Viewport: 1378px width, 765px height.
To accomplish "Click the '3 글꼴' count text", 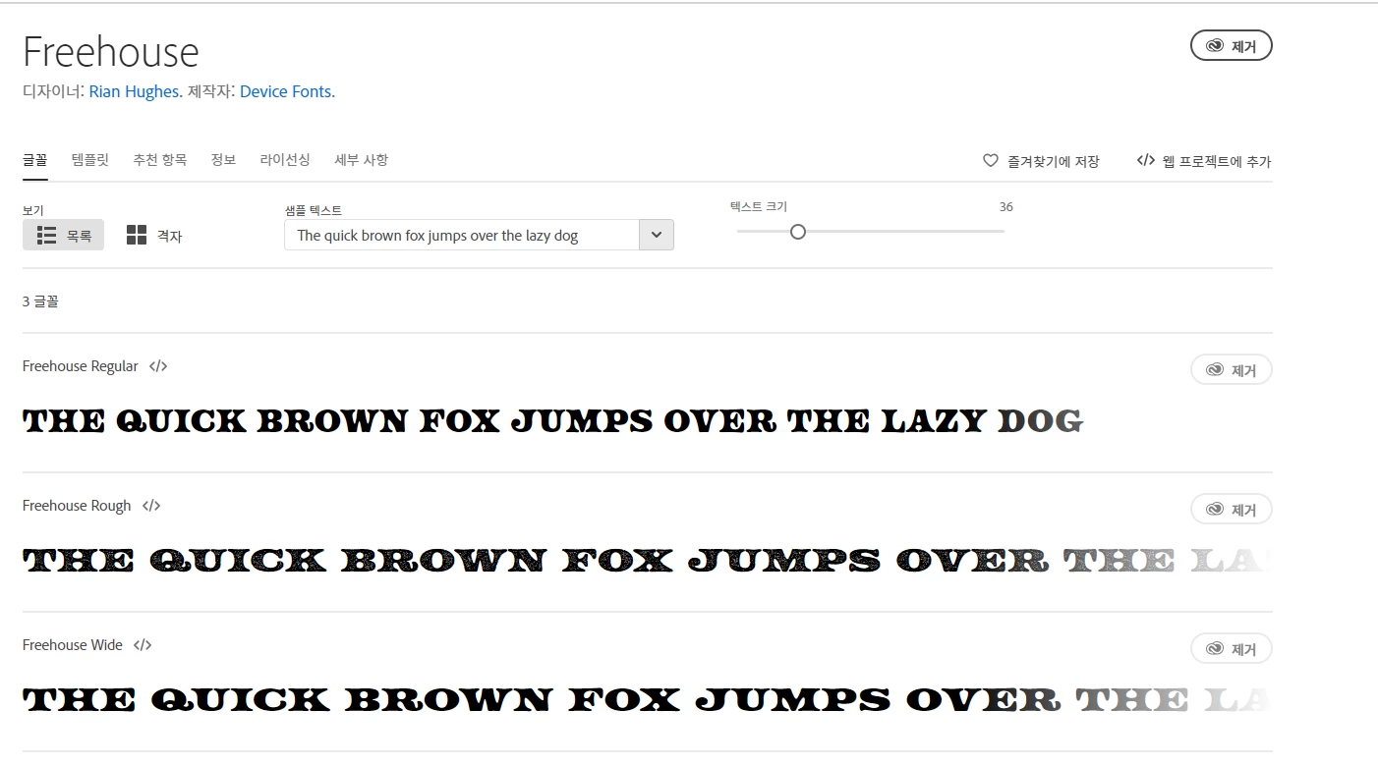I will click(x=40, y=301).
